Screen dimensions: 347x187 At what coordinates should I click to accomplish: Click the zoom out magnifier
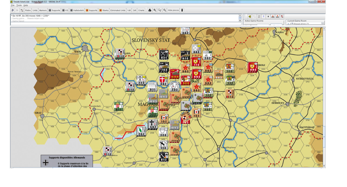point(165,10)
